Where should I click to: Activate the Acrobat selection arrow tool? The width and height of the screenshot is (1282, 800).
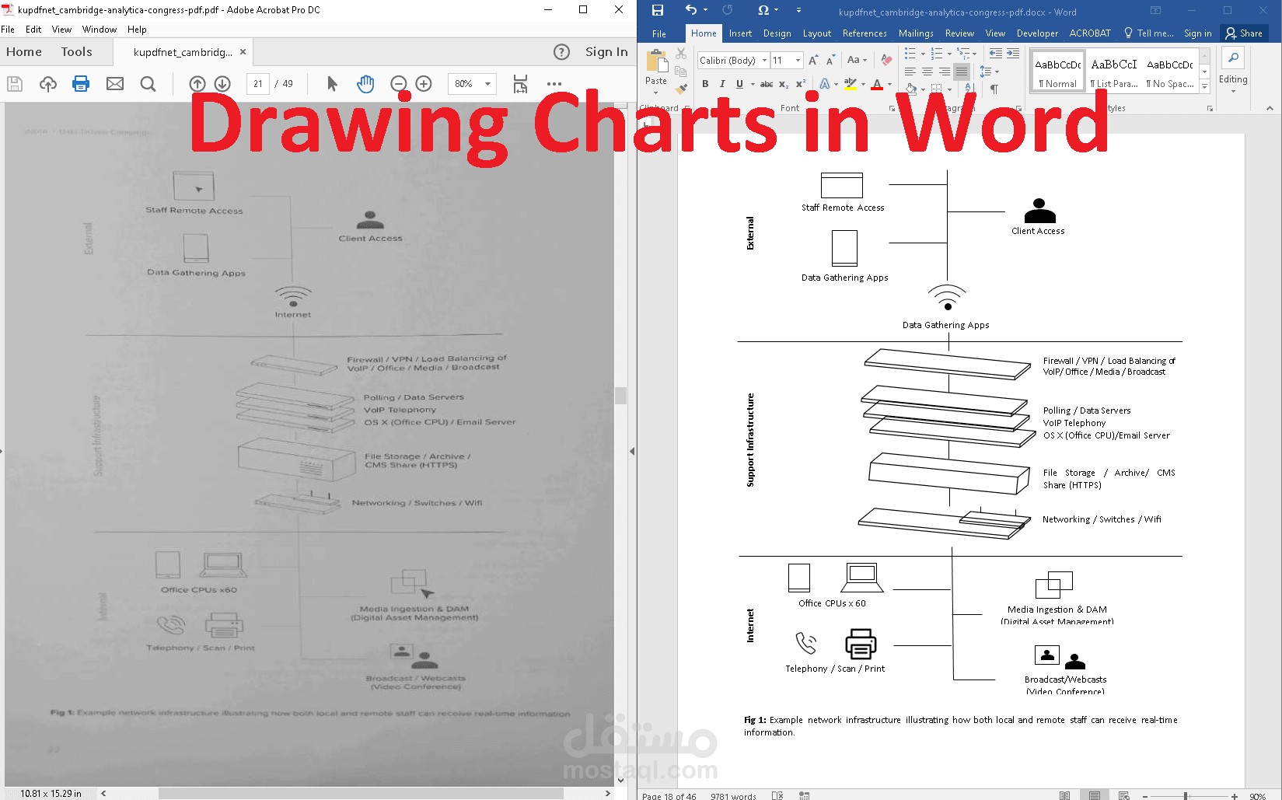coord(332,84)
